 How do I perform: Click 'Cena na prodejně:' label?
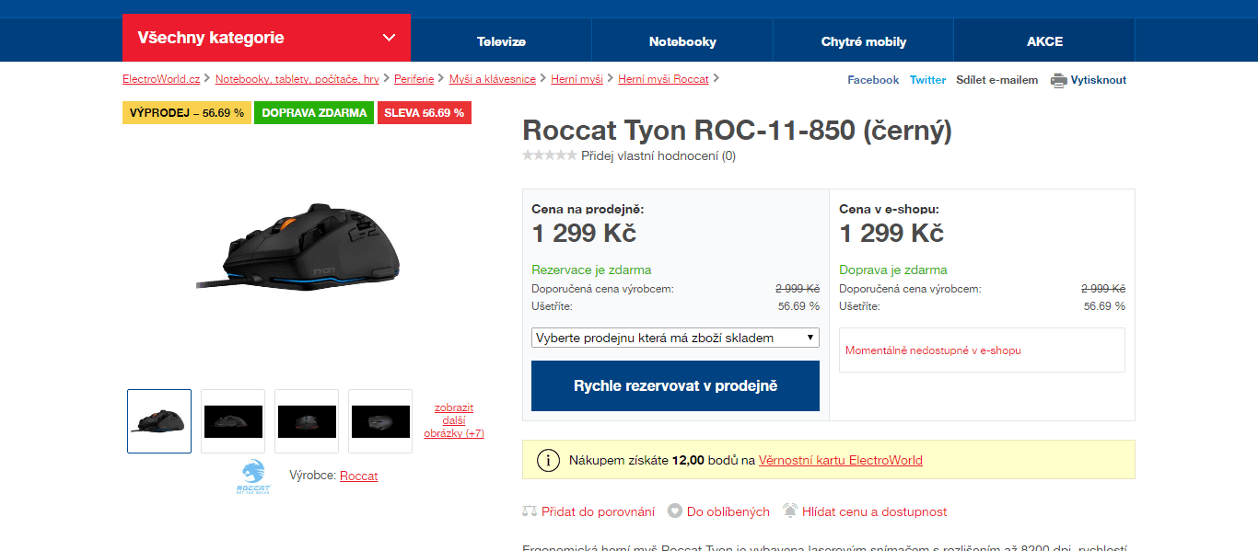[588, 209]
